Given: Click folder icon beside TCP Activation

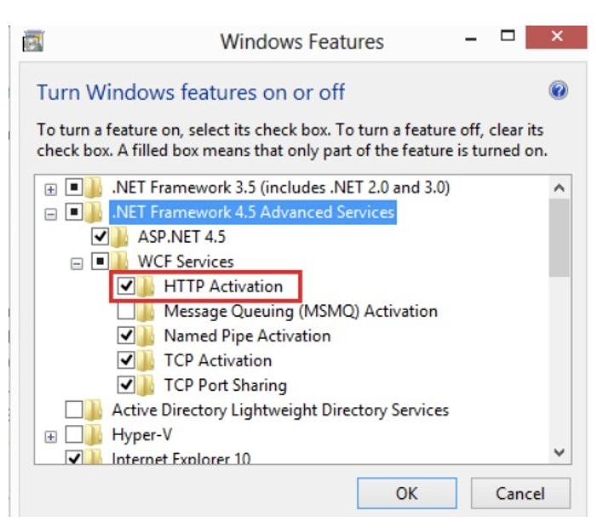Looking at the screenshot, I should [x=146, y=360].
